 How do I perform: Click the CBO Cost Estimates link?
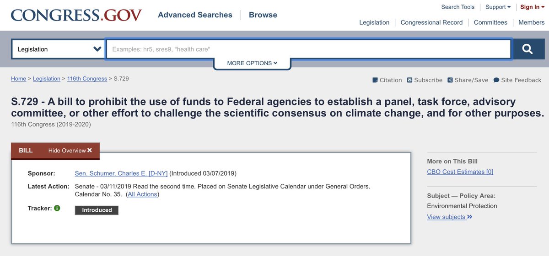coord(460,172)
